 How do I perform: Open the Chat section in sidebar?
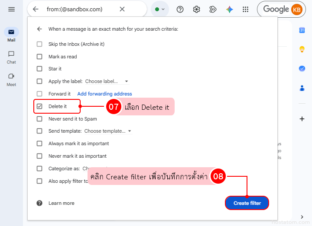[11, 57]
